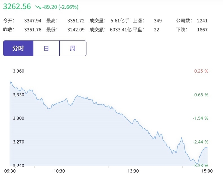Viewport: 223px width, 177px height.
Task: Click the 上涨 count 349
Action: 158,21
